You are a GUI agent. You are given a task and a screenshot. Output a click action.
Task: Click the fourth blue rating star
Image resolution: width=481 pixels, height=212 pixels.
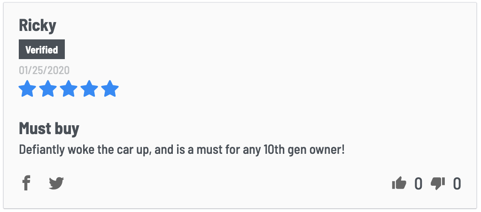(x=89, y=89)
